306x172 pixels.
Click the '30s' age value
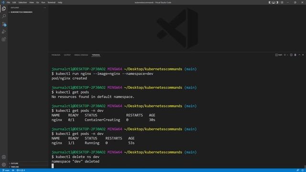click(152, 120)
